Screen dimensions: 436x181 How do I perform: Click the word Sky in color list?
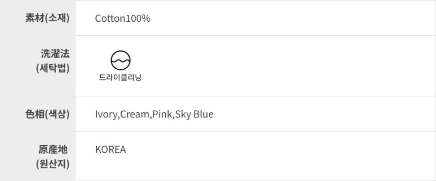point(183,115)
